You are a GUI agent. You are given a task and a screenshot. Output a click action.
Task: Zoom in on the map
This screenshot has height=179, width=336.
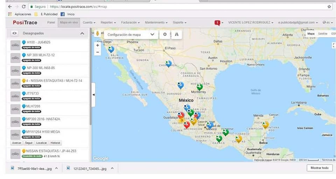pos(98,45)
